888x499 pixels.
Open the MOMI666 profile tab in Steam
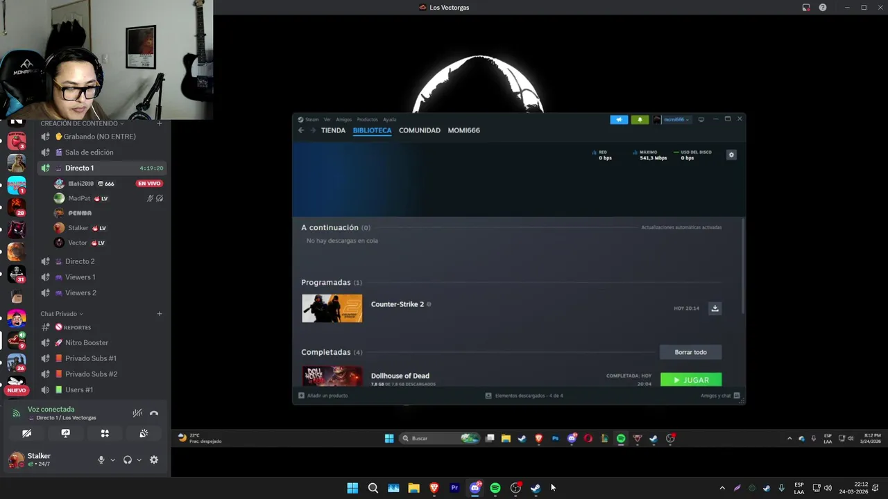pyautogui.click(x=463, y=130)
